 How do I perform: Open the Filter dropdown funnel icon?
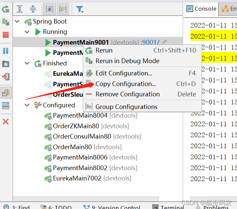coord(80,9)
